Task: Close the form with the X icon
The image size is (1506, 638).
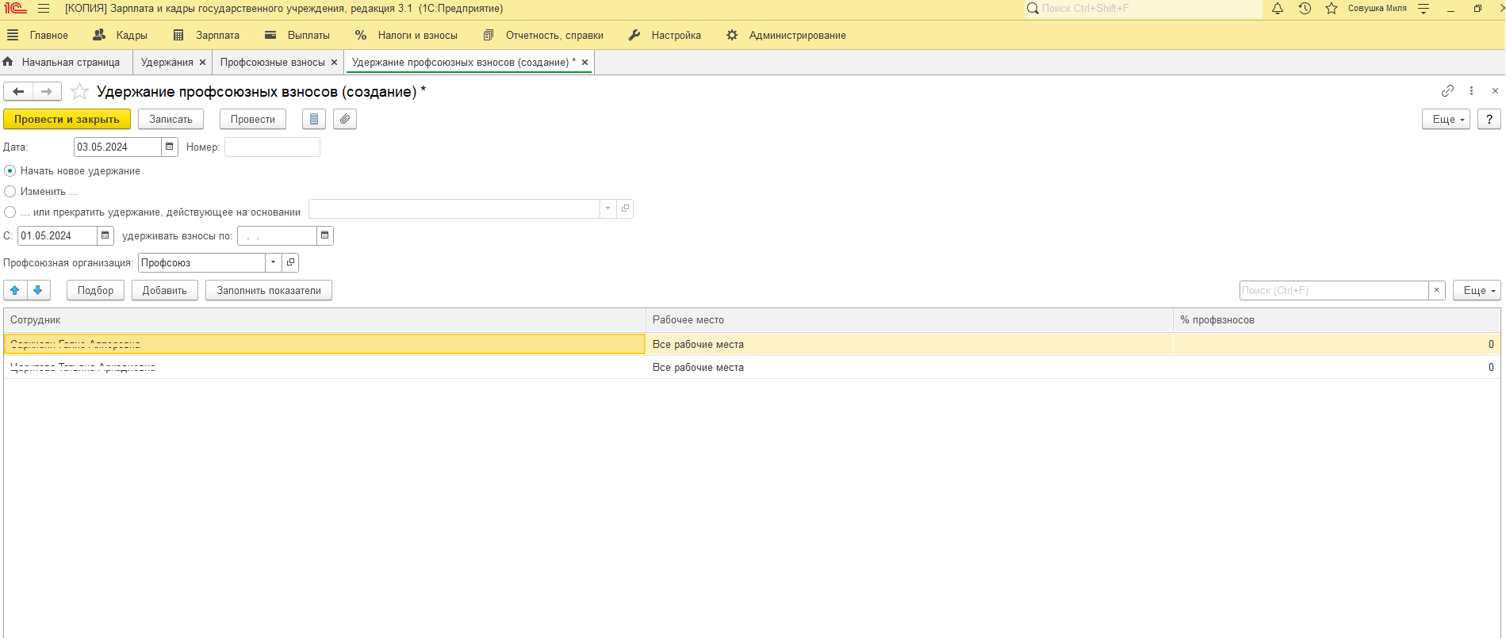Action: pyautogui.click(x=1495, y=91)
